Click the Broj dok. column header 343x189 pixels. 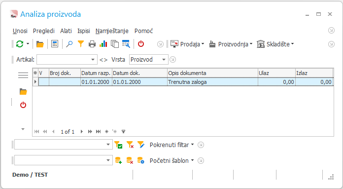[x=65, y=73]
